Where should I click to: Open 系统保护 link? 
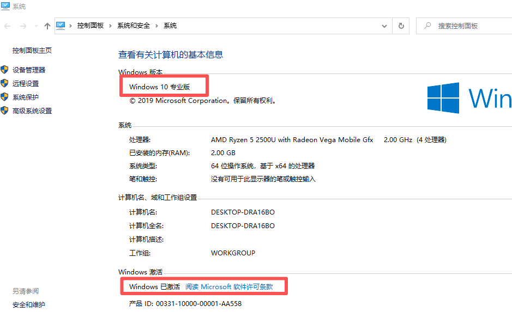[x=26, y=97]
